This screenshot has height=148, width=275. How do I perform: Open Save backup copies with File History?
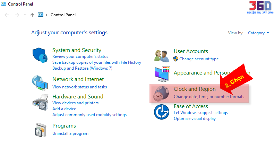coord(97,62)
